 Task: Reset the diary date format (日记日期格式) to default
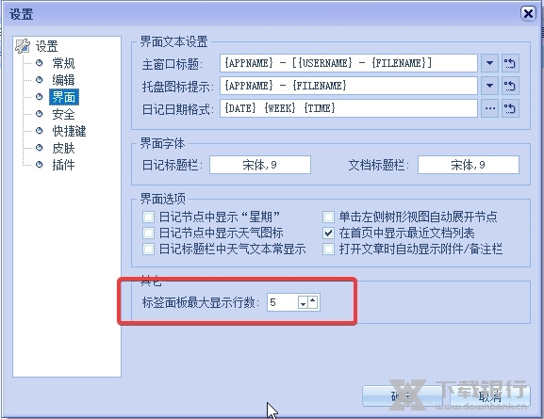[x=510, y=109]
